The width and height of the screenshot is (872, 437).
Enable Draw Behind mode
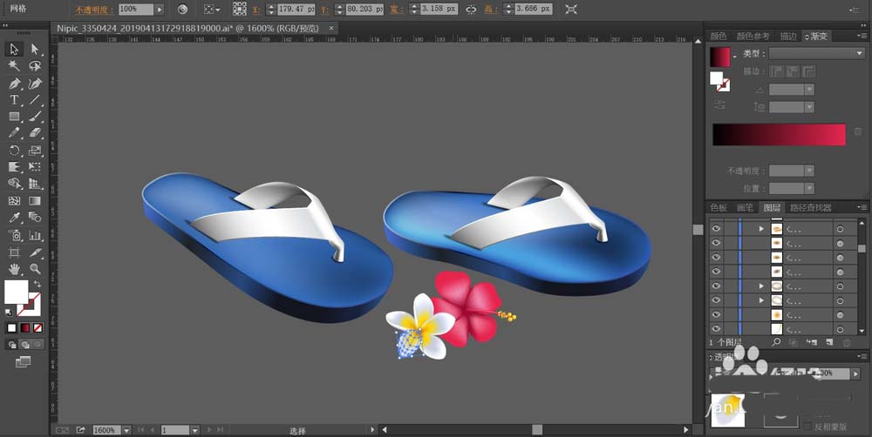tap(25, 345)
